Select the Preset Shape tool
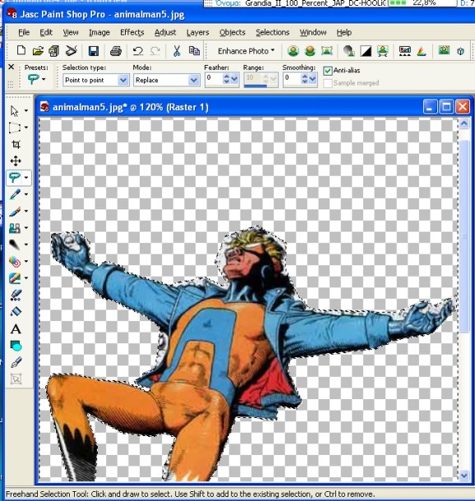475x501 pixels. pos(16,346)
